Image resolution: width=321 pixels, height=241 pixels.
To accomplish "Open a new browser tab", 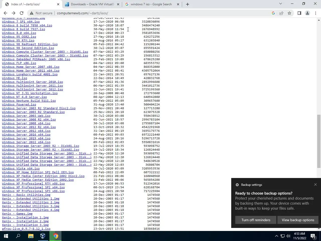I will (187, 4).
